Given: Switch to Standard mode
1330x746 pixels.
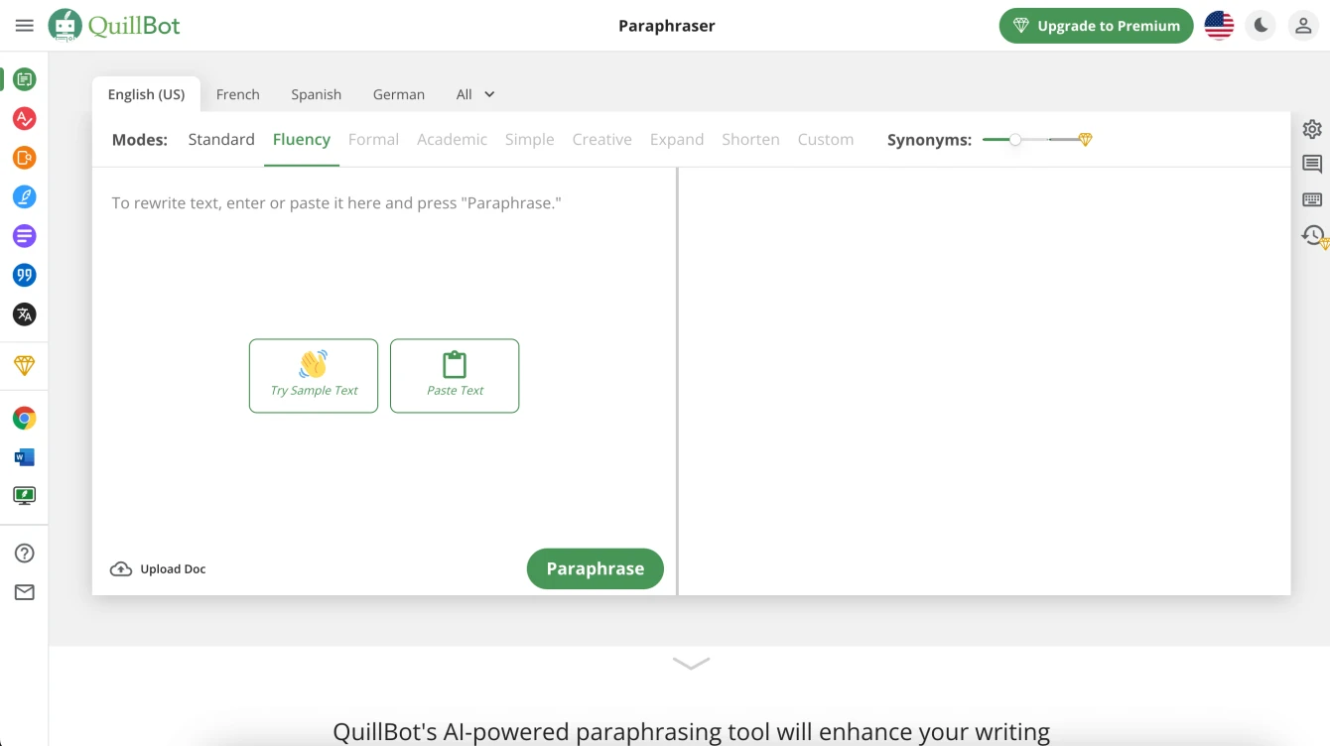Looking at the screenshot, I should coord(221,140).
